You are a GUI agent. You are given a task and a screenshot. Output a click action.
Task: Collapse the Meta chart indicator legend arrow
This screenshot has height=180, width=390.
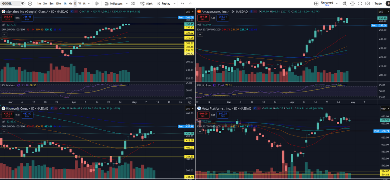click(x=201, y=131)
